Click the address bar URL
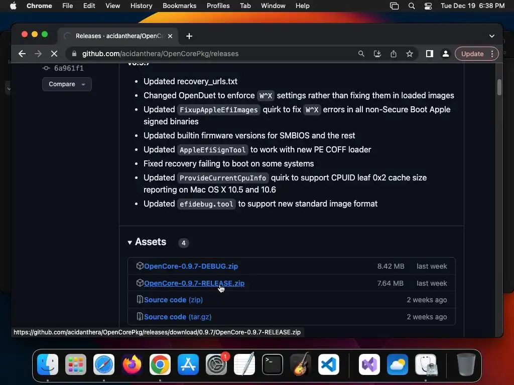The image size is (514, 385). pyautogui.click(x=160, y=54)
